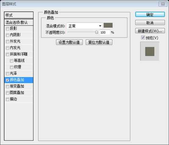Enable the 斜面和浮雕 bevel checkbox
169x145 pixels.
pos(7,54)
